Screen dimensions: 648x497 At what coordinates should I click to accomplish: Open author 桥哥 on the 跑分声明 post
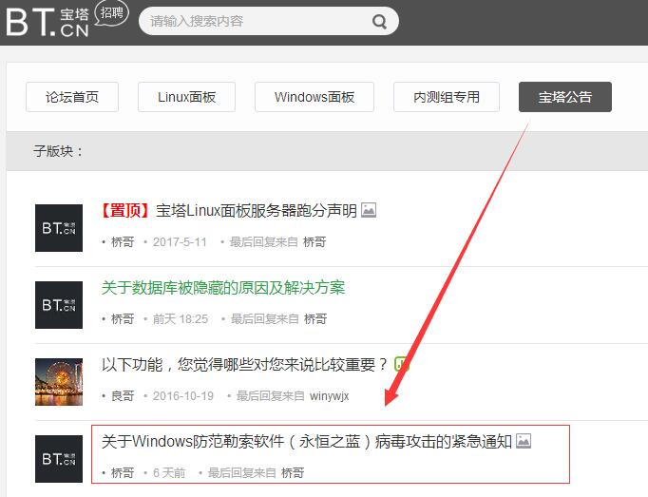[x=123, y=242]
